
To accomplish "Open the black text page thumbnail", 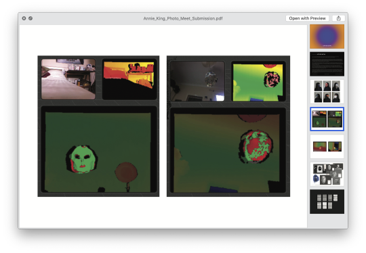I will tap(327, 64).
